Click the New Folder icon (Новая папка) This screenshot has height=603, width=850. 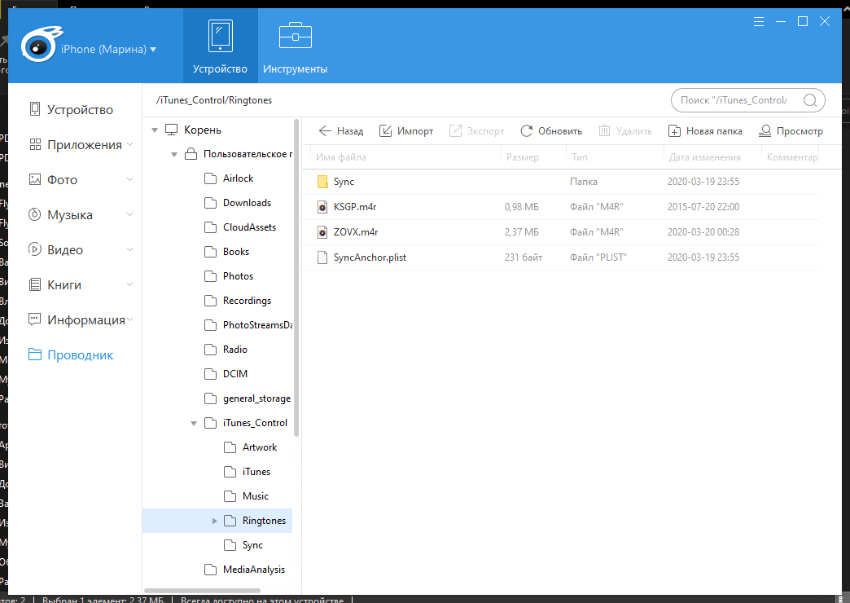point(674,131)
